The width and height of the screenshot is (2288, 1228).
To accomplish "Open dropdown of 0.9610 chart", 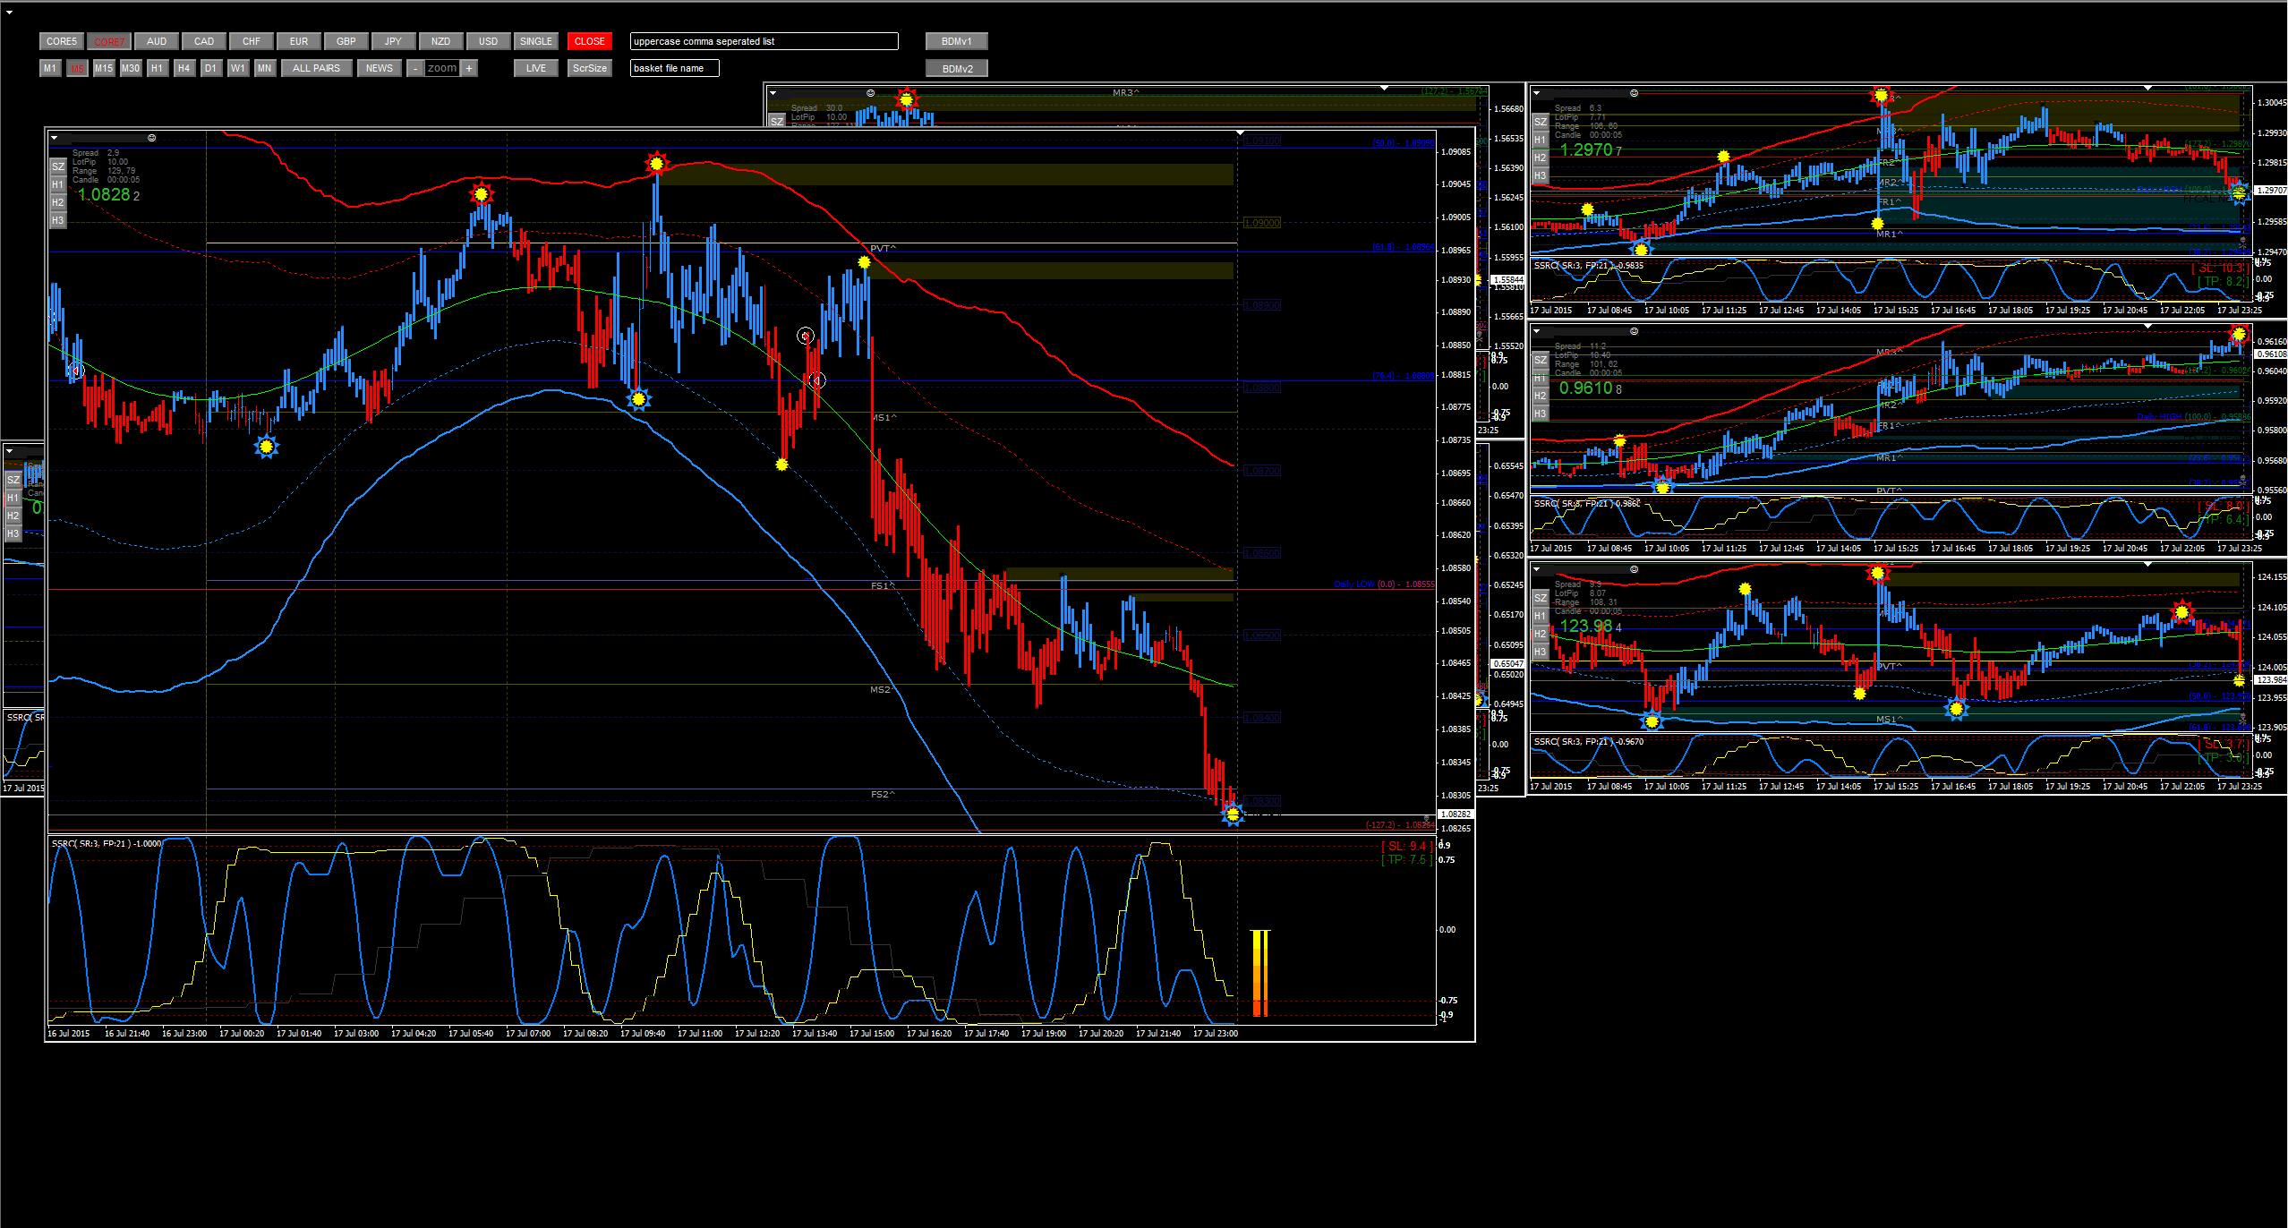I will pyautogui.click(x=1537, y=331).
